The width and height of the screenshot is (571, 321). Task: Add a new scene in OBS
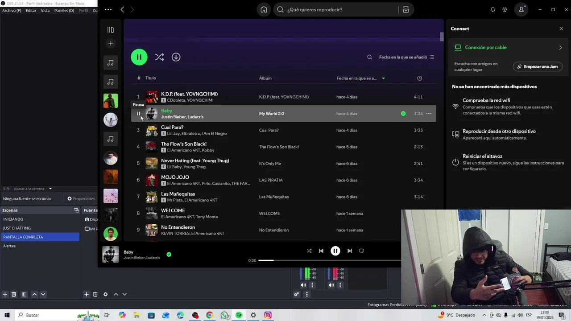(5, 294)
